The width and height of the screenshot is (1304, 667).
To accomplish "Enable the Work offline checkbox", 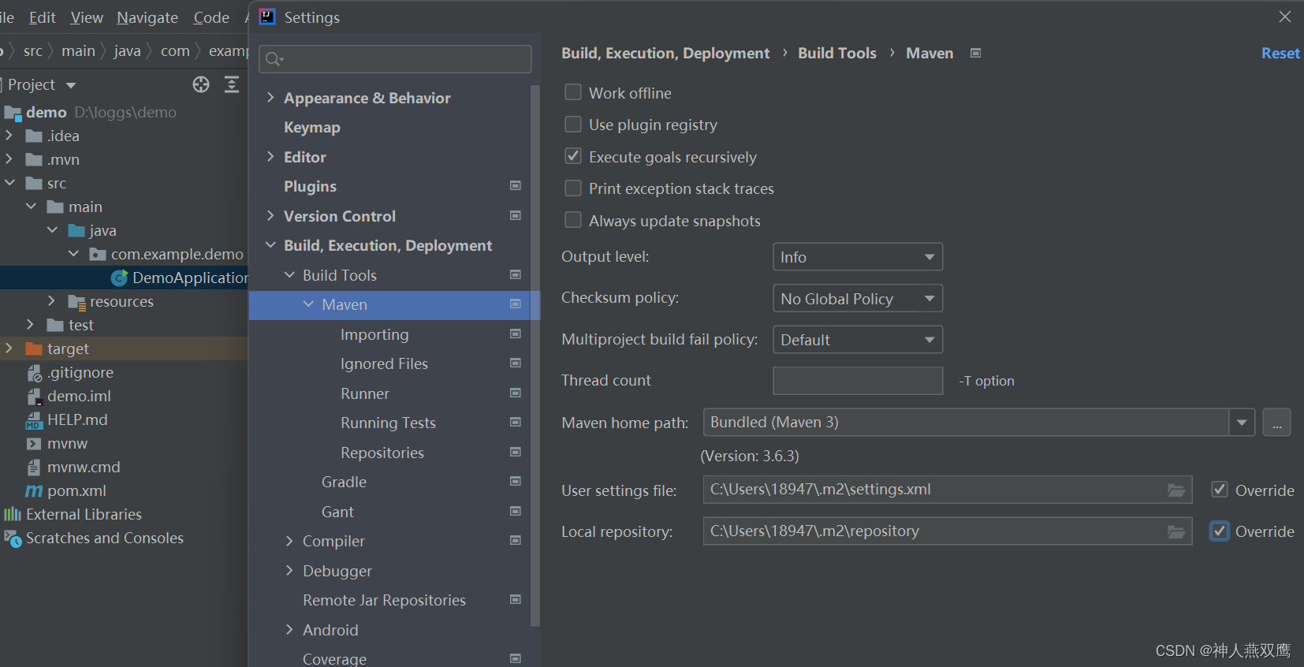I will (x=573, y=92).
